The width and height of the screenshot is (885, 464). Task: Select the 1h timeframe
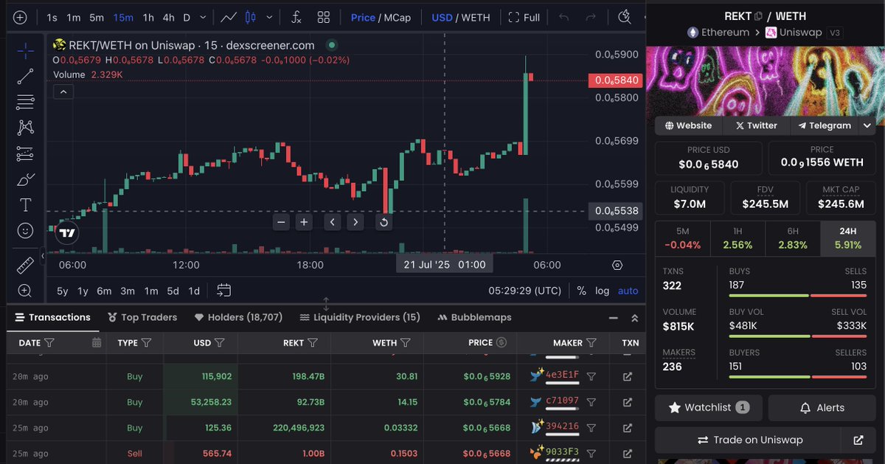point(148,17)
